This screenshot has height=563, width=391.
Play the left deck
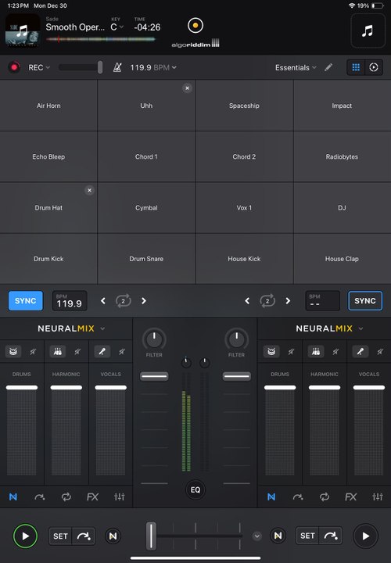coord(25,536)
